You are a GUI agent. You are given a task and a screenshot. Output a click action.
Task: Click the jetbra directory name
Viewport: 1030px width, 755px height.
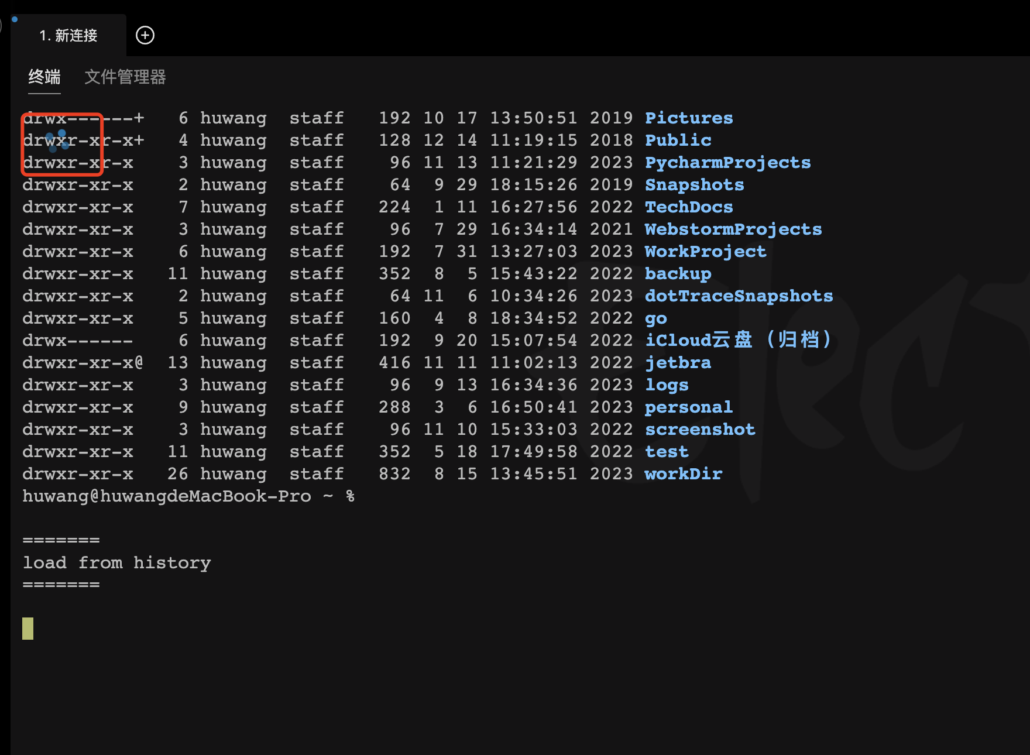[678, 363]
